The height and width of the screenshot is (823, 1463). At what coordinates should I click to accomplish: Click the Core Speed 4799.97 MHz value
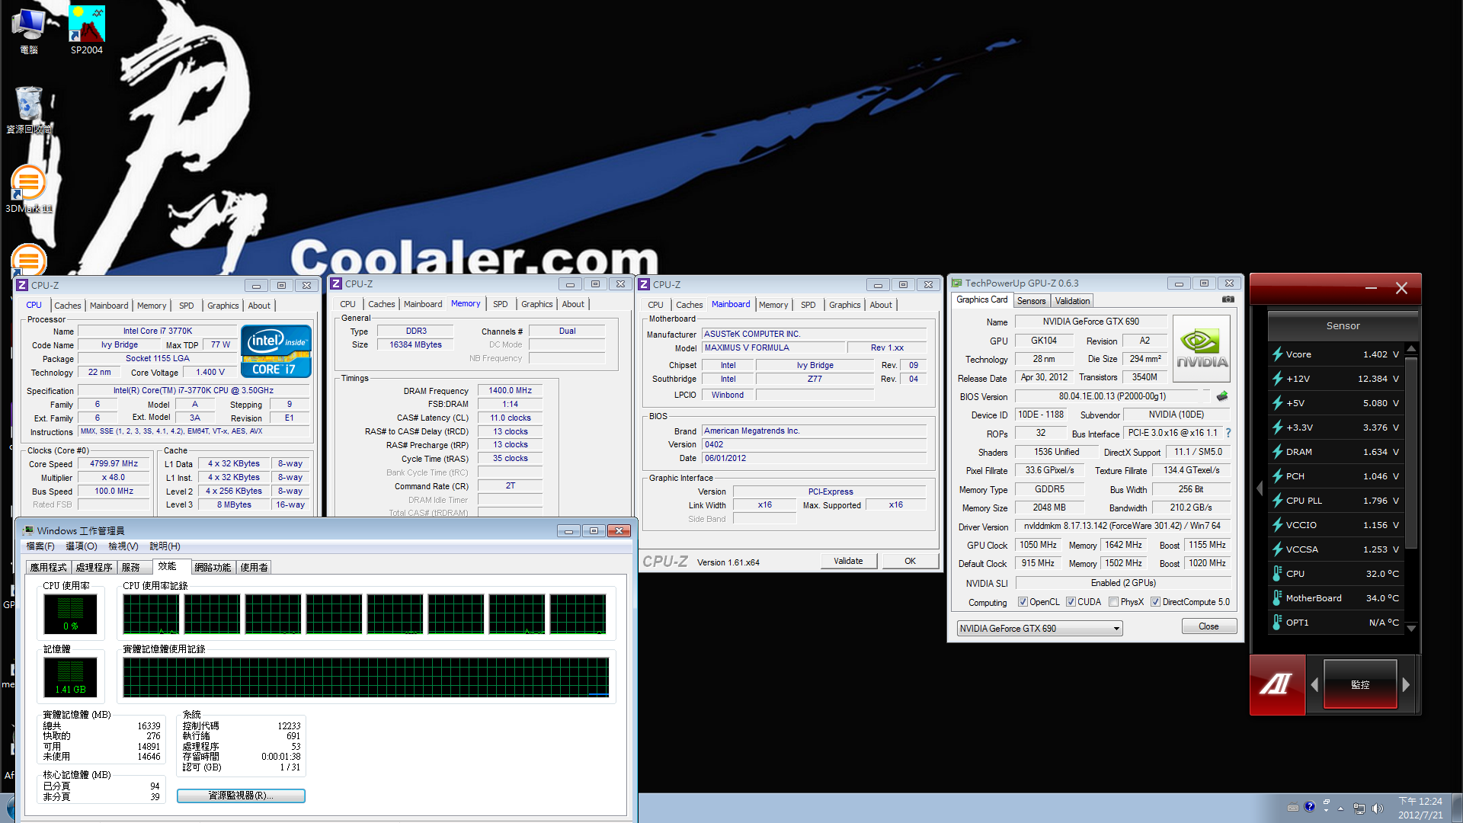(x=114, y=463)
